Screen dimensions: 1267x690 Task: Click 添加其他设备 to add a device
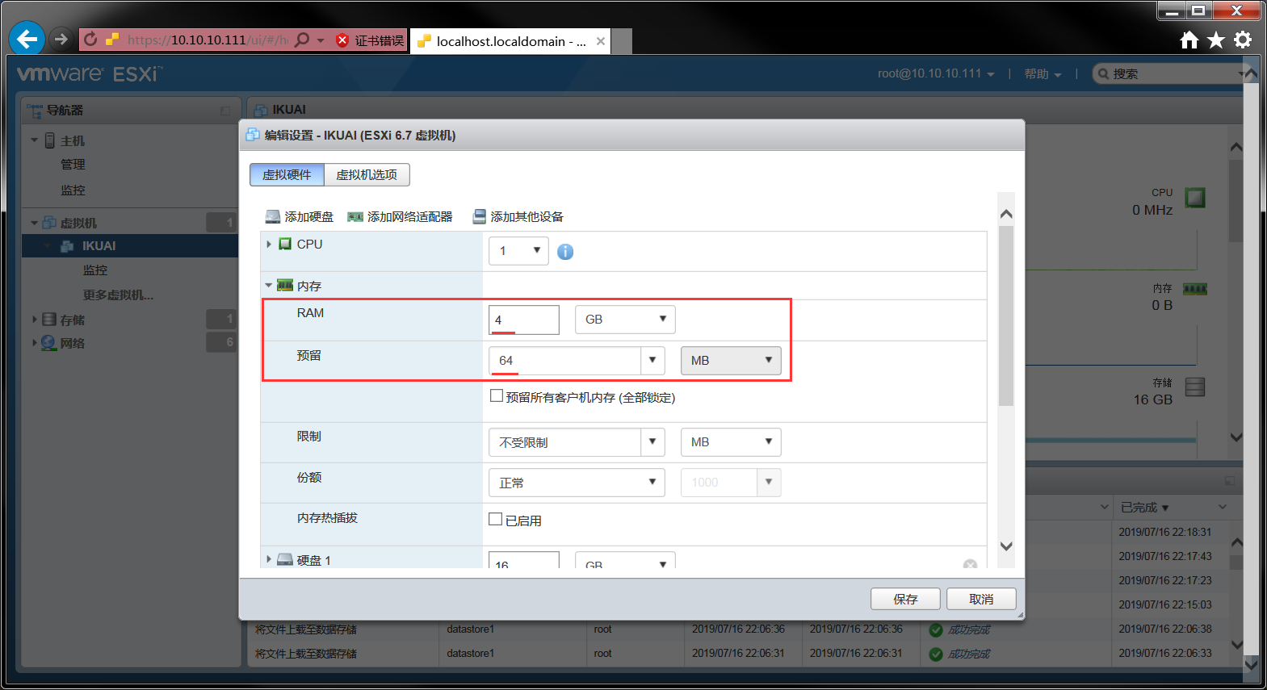coord(518,216)
